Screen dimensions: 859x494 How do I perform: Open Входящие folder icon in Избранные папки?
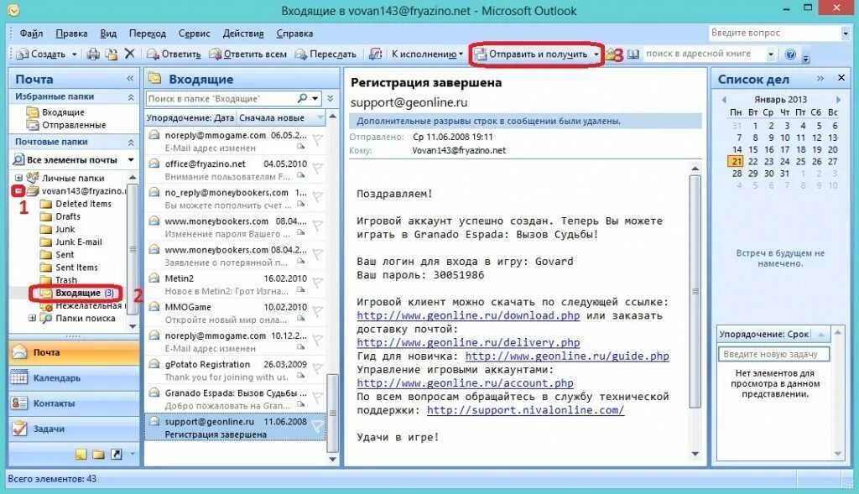point(33,112)
